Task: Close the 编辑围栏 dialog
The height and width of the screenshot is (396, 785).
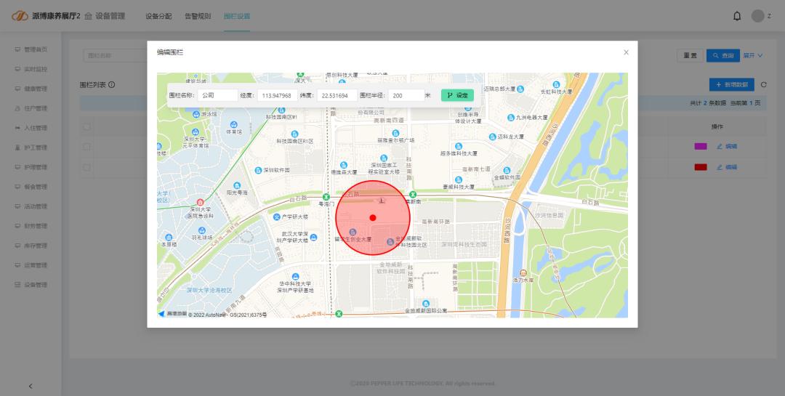Action: click(626, 52)
